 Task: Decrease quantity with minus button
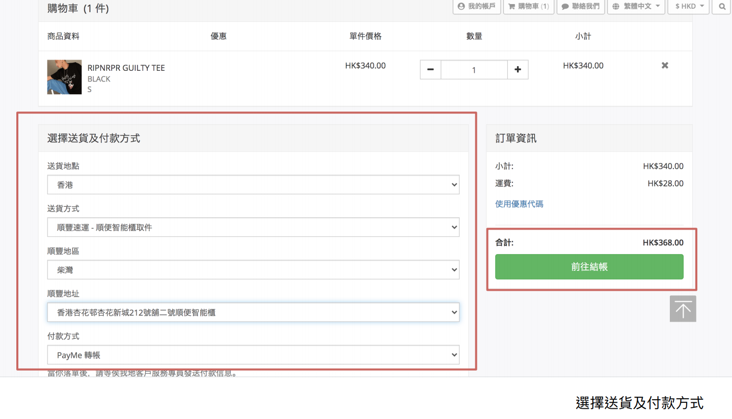430,70
